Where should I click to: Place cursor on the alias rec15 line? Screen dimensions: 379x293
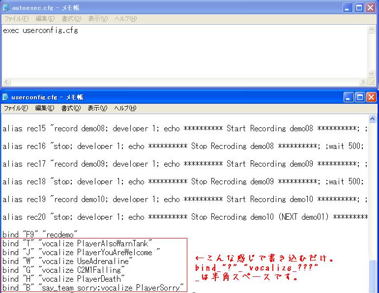point(185,128)
